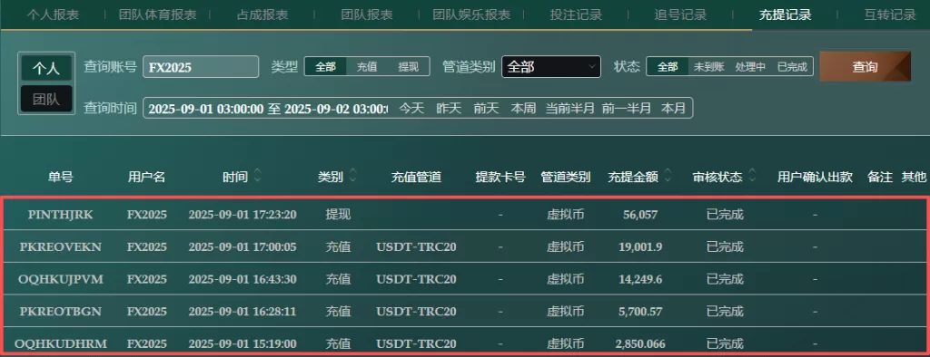Select 充值 type filter
Screen dimensions: 930x357
pos(367,67)
